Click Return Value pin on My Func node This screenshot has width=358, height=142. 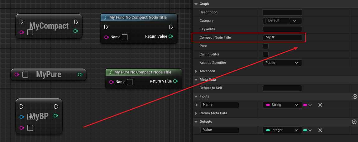(170, 36)
